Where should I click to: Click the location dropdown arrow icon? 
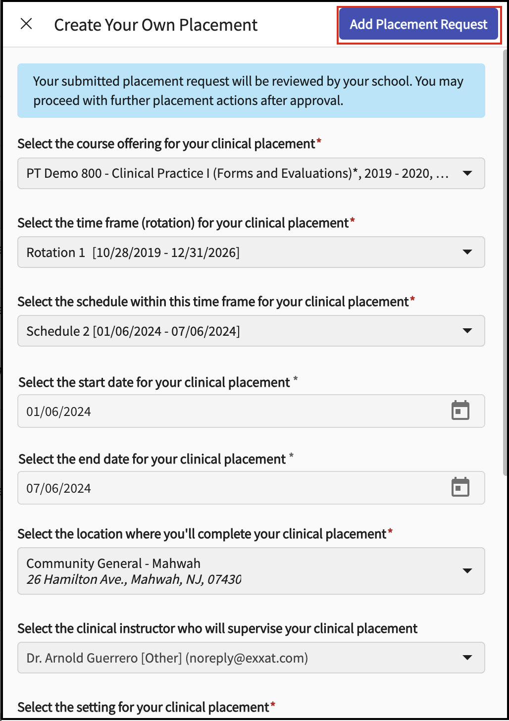467,571
